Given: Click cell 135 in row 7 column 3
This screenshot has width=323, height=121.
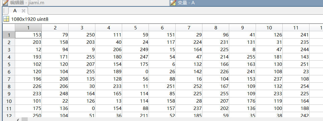Looking at the screenshot, I should point(82,79).
